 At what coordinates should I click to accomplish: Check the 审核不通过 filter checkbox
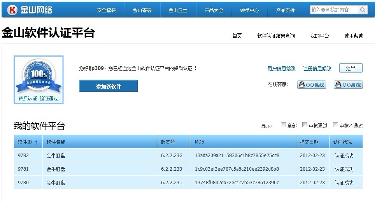(x=335, y=124)
